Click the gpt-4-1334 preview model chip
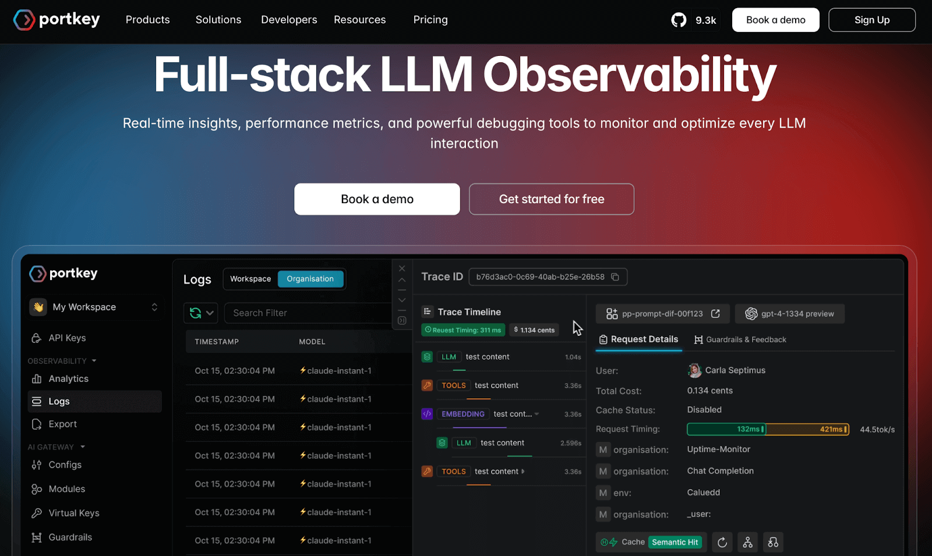Image resolution: width=932 pixels, height=556 pixels. 790,314
